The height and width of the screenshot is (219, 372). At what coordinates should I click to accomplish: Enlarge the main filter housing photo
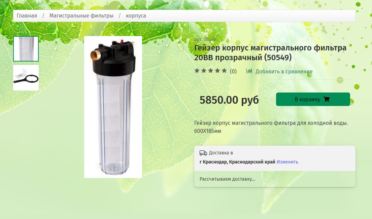point(113,107)
